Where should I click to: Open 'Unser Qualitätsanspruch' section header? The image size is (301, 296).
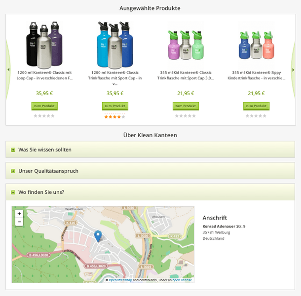(x=150, y=171)
